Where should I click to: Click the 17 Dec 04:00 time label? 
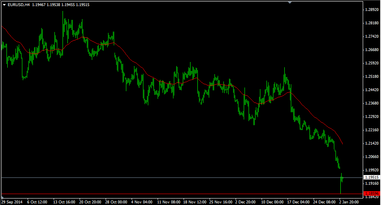point(299,202)
